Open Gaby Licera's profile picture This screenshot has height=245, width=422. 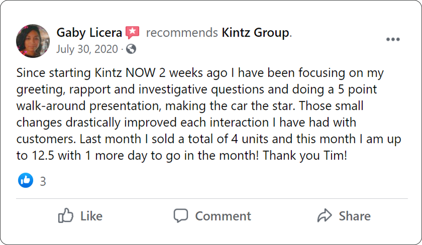33,41
